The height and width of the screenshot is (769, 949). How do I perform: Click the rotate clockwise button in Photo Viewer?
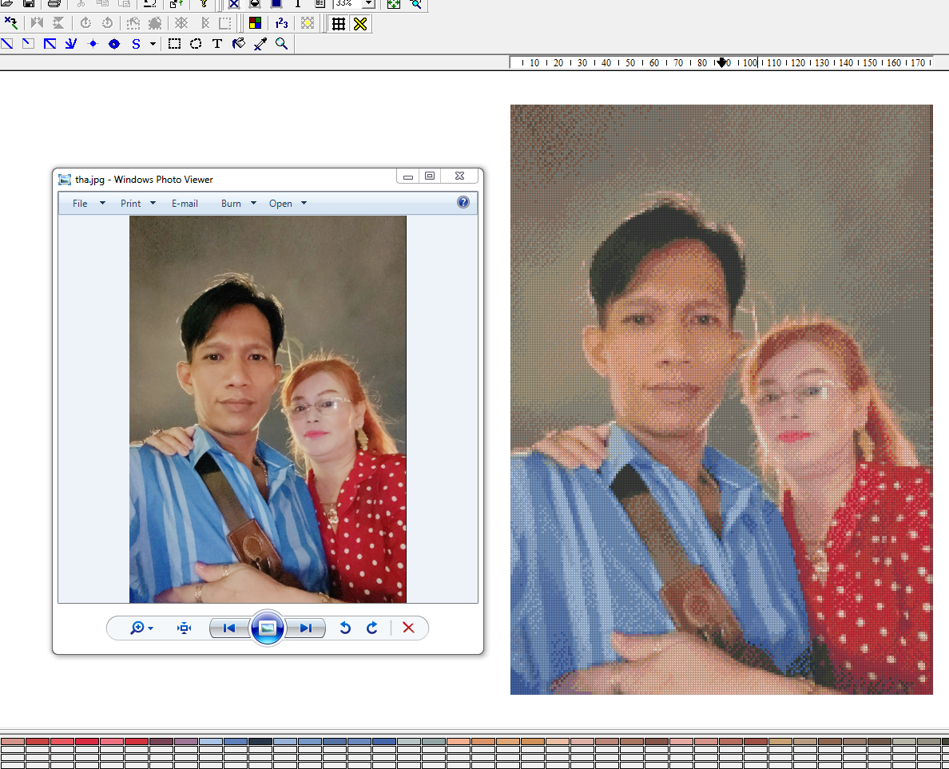pos(371,628)
